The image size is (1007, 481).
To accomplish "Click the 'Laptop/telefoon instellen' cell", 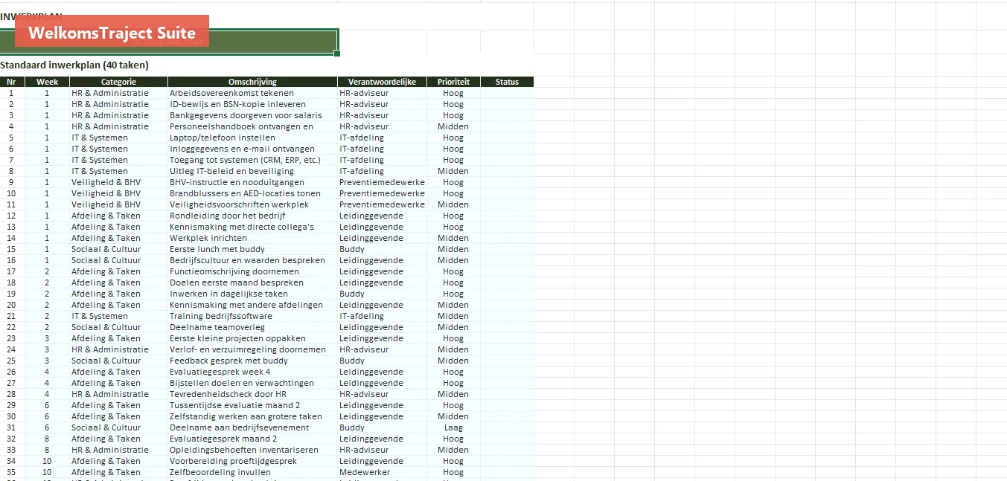I will [x=253, y=138].
